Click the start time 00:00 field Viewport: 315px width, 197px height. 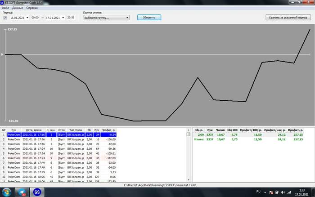(x=35, y=18)
